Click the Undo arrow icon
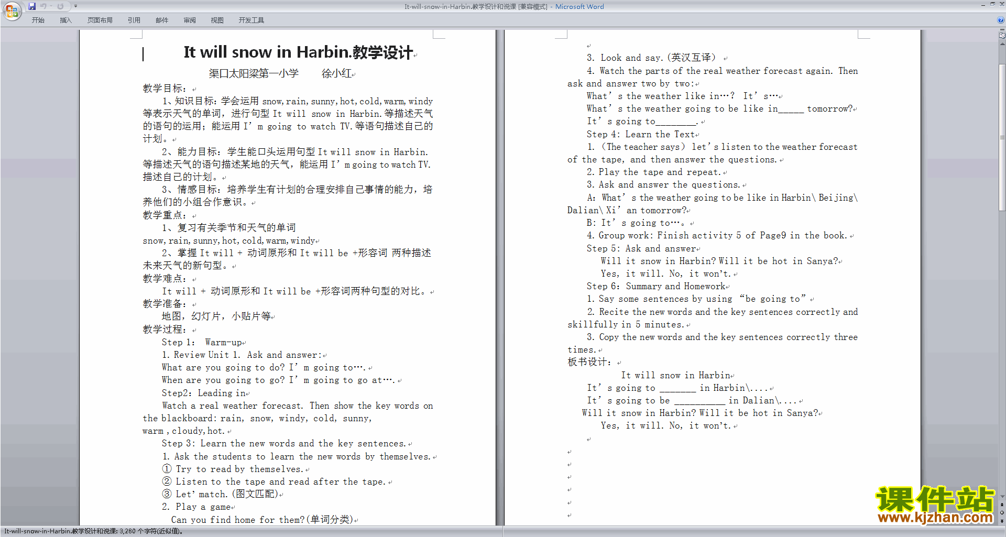1006x537 pixels. point(43,6)
